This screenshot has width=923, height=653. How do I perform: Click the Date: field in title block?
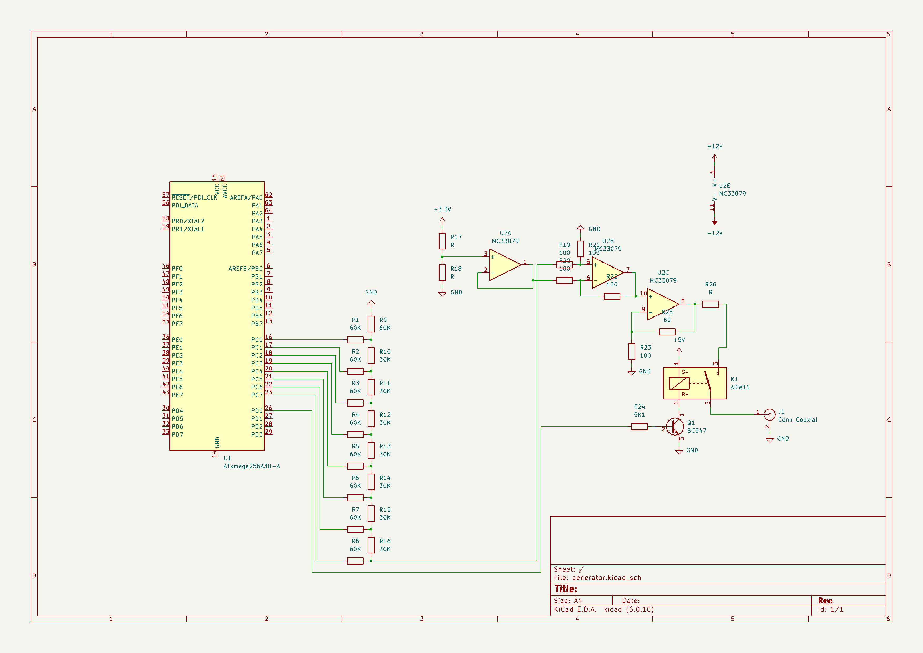631,601
